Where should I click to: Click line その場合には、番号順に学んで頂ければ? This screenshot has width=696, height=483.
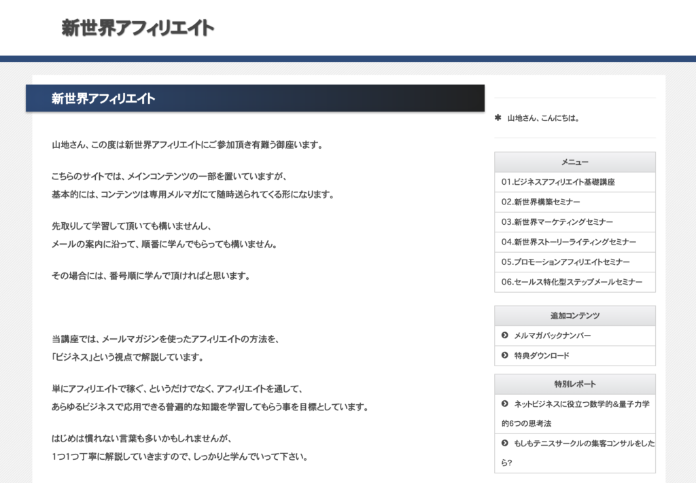(x=152, y=275)
